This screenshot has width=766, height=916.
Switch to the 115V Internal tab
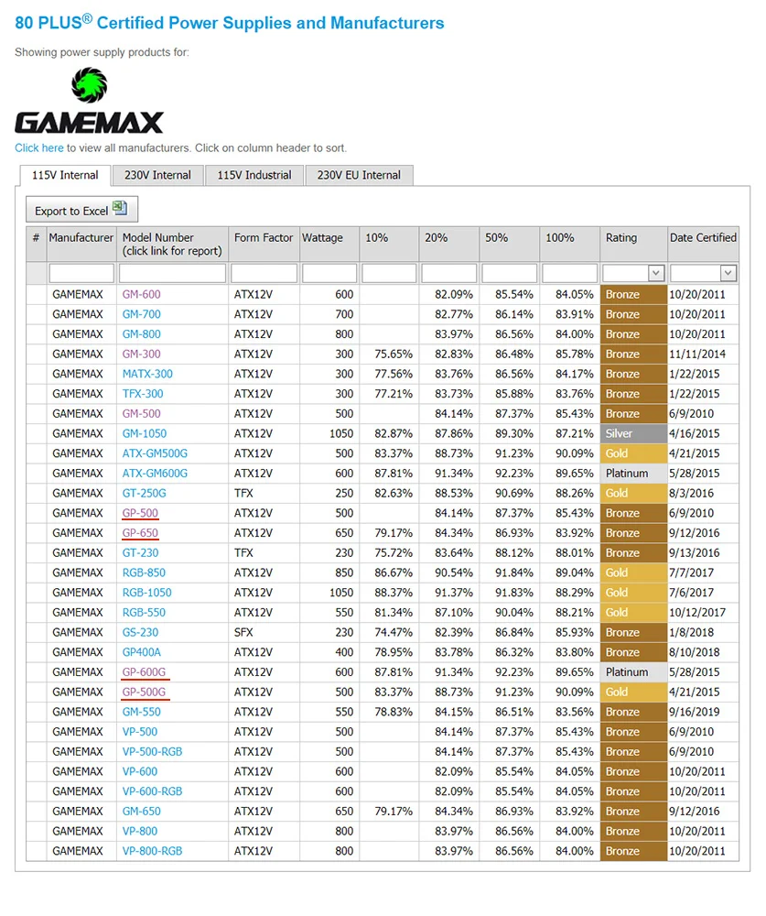65,175
